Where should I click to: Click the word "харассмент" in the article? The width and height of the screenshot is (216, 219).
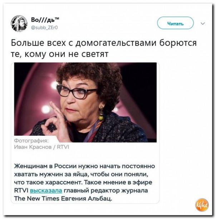pos(64,183)
